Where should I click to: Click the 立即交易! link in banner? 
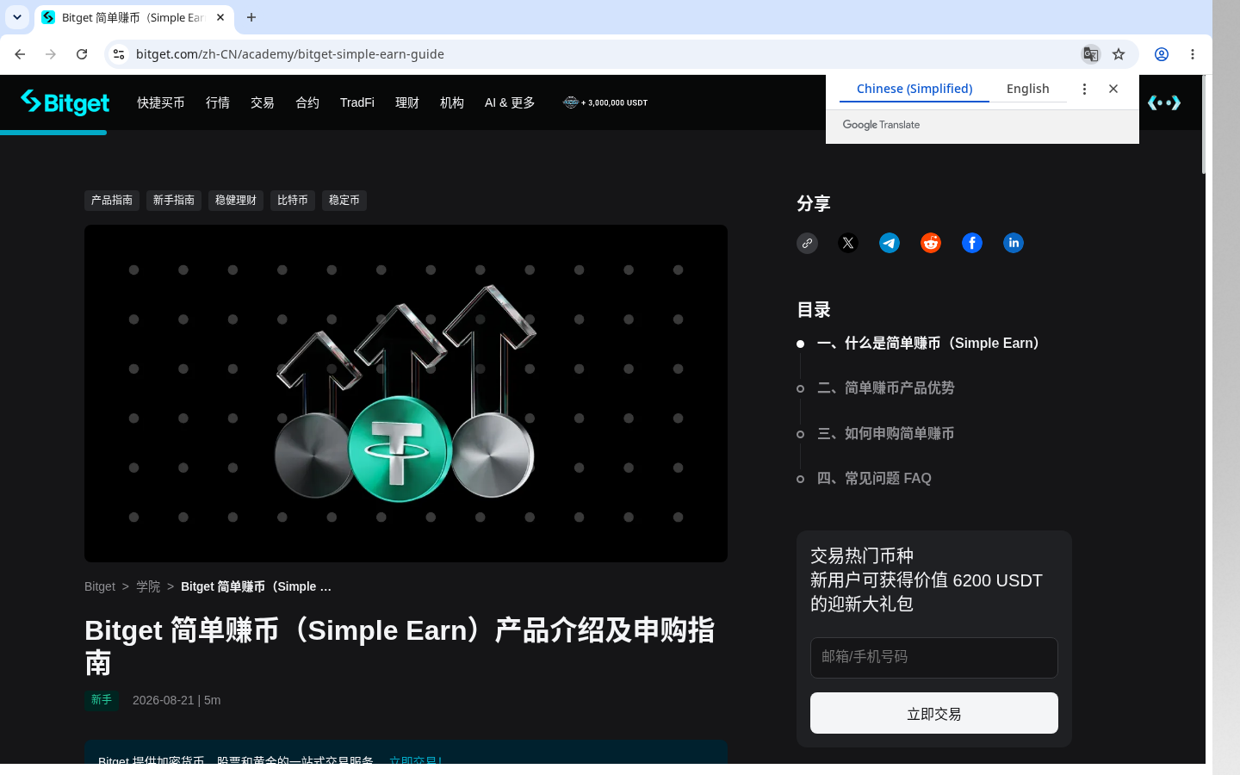(416, 759)
